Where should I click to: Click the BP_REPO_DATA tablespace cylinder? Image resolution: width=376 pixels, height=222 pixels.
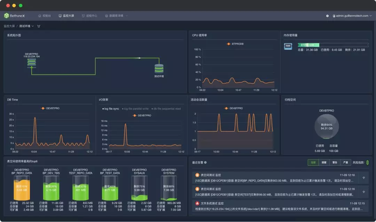click(23, 188)
